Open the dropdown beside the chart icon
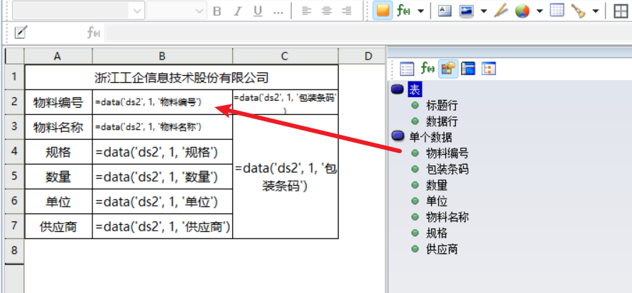 pyautogui.click(x=539, y=11)
